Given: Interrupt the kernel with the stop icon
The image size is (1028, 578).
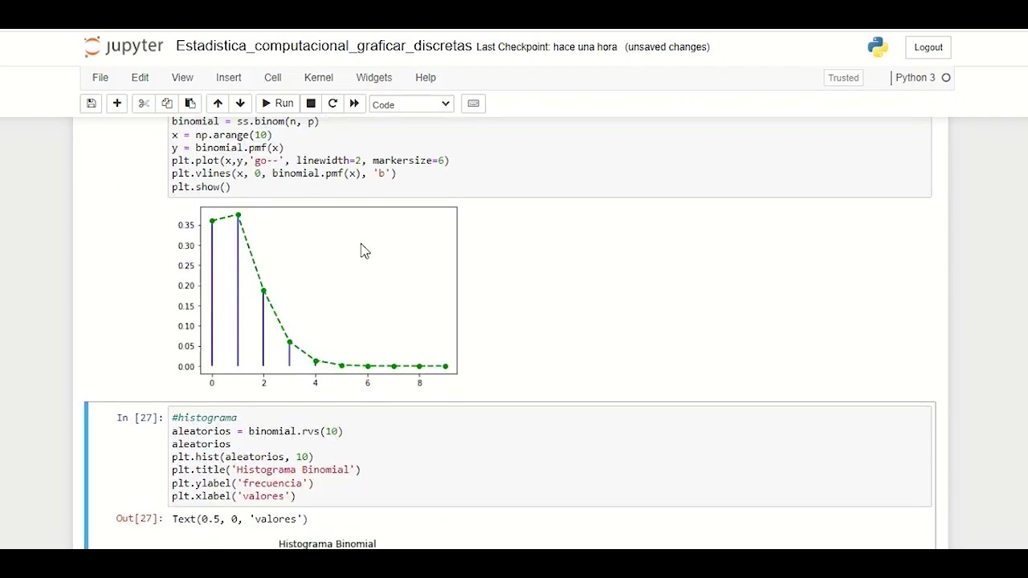Looking at the screenshot, I should 311,104.
